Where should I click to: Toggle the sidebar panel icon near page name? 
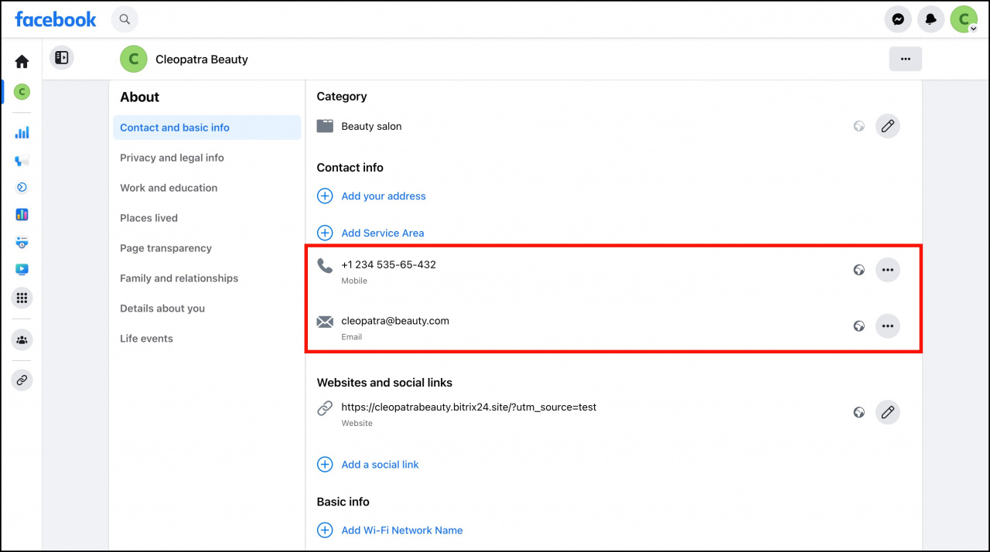(62, 58)
